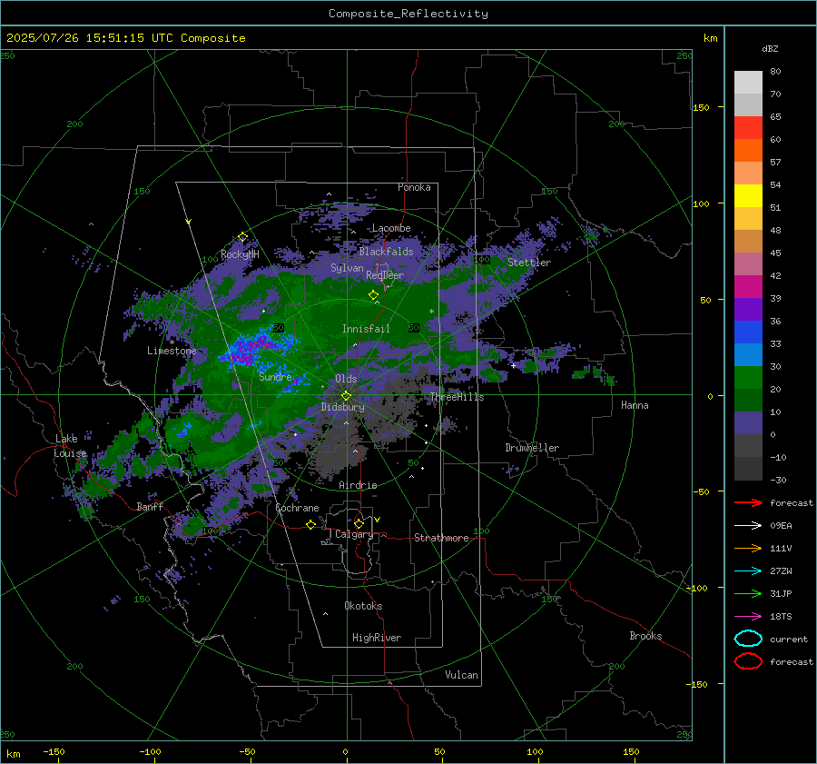Click the HighRiver label
Viewport: 817px width, 764px height.
[x=377, y=638]
